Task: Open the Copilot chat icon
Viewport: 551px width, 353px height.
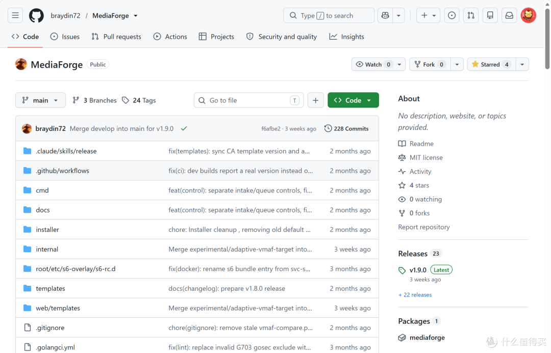Action: pos(385,15)
